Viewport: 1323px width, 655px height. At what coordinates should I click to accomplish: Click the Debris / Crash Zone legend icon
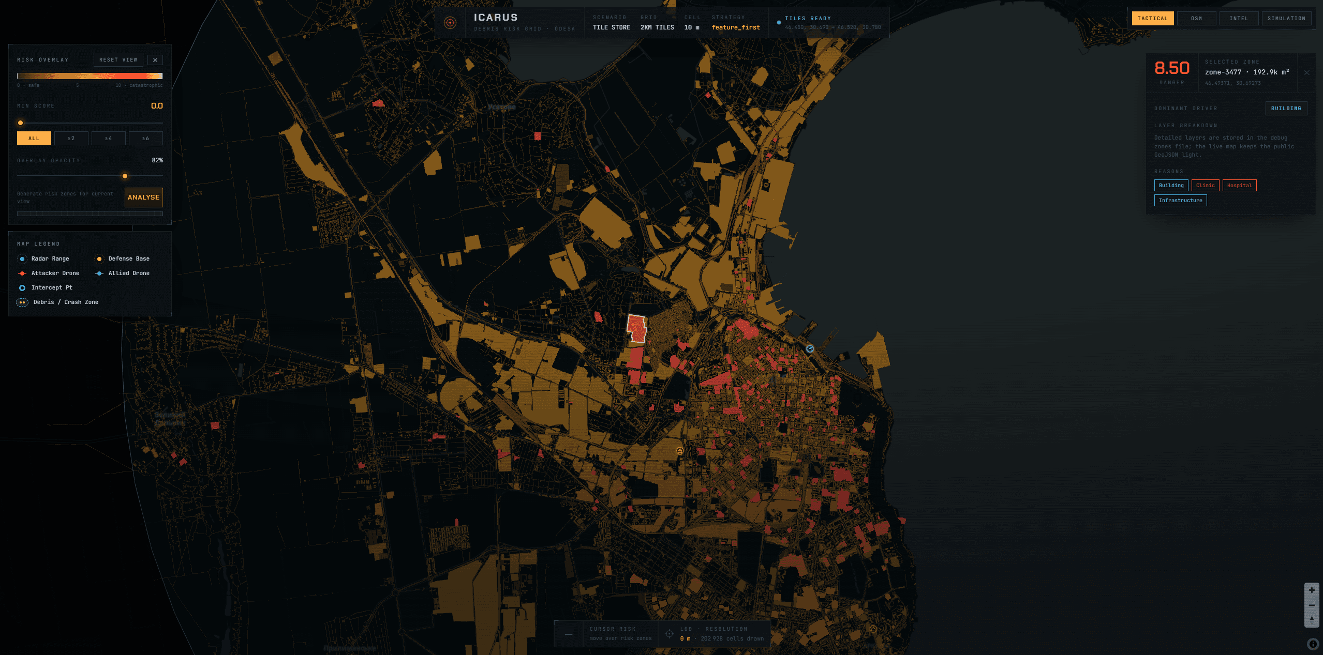click(x=22, y=302)
